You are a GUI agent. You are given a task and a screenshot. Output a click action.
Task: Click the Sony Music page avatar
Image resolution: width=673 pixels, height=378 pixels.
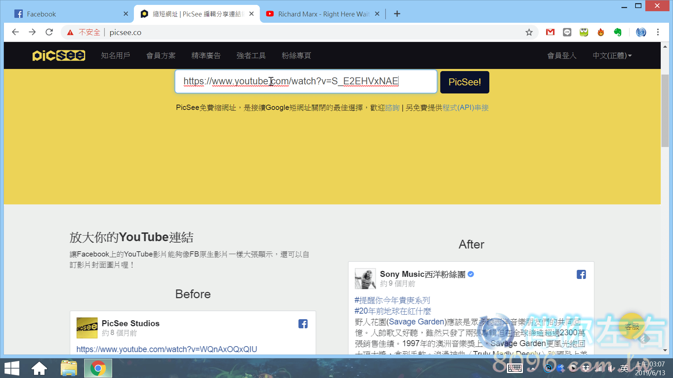365,279
